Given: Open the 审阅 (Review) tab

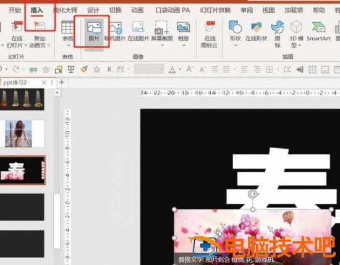Looking at the screenshot, I should [247, 10].
